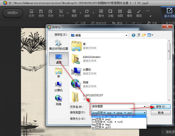Open the 保存类型 file type combo box
Screen dimensions: 175x136
click(119, 113)
